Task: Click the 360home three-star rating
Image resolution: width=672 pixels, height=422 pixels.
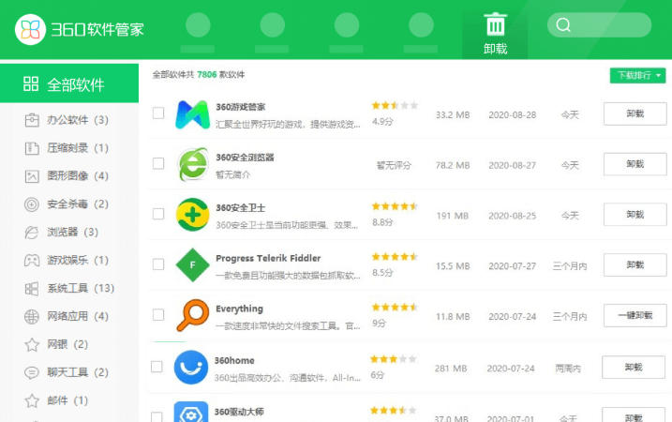Action: pyautogui.click(x=394, y=359)
